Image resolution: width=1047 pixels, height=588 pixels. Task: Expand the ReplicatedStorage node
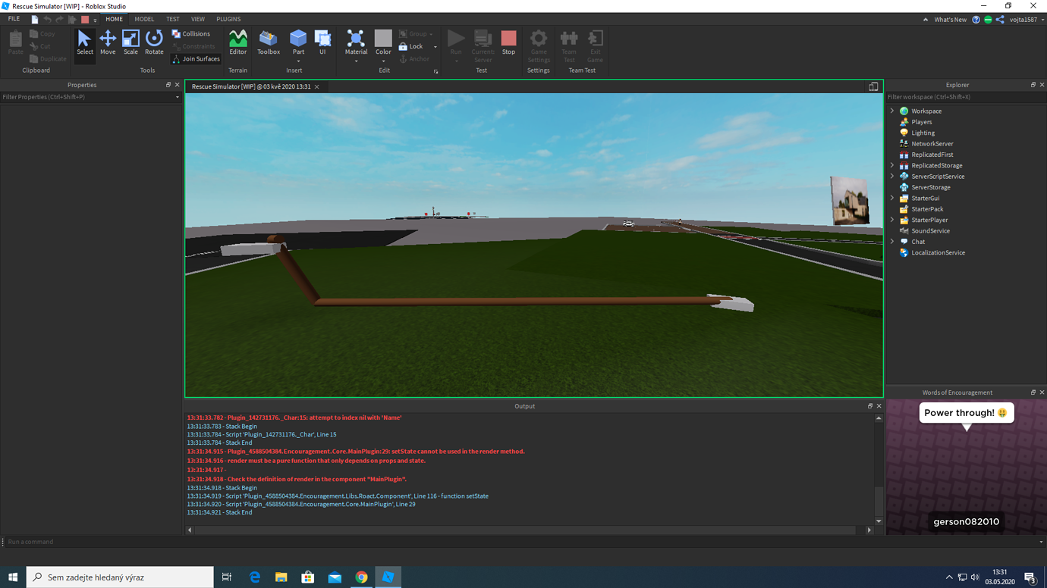point(891,165)
